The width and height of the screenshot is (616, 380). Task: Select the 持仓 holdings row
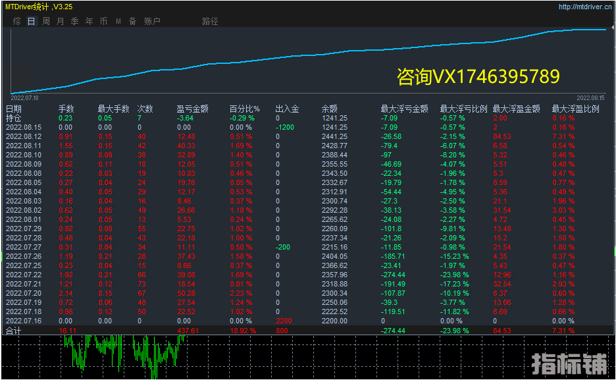(14, 118)
